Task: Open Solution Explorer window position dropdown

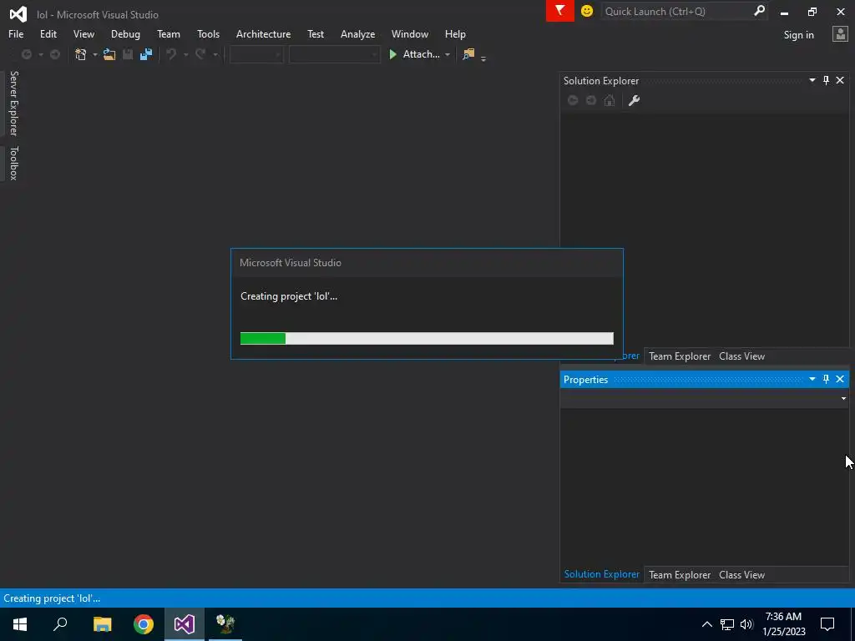Action: pos(812,80)
